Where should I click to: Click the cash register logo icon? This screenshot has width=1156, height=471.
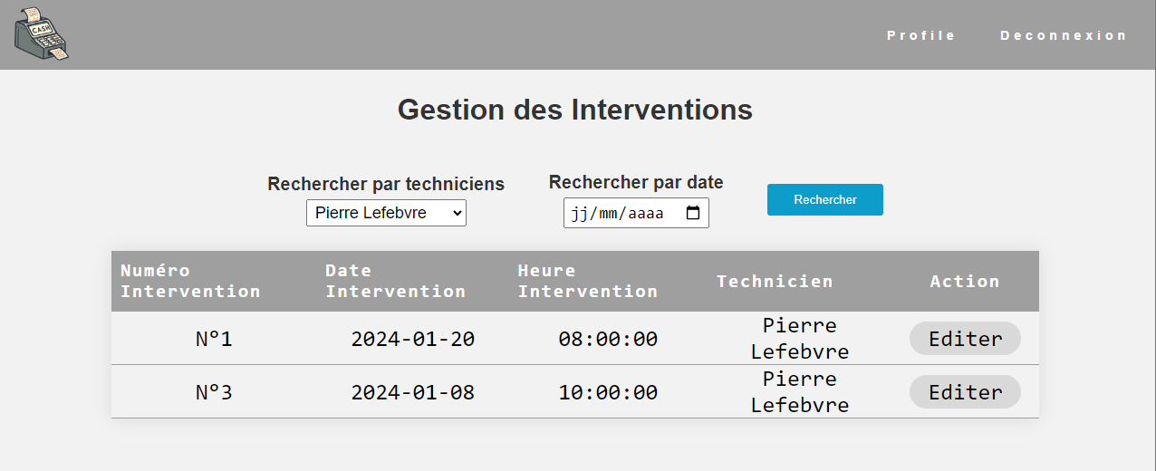pos(42,34)
